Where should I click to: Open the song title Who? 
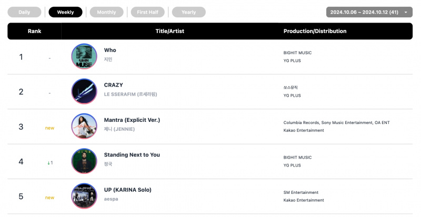(x=110, y=50)
